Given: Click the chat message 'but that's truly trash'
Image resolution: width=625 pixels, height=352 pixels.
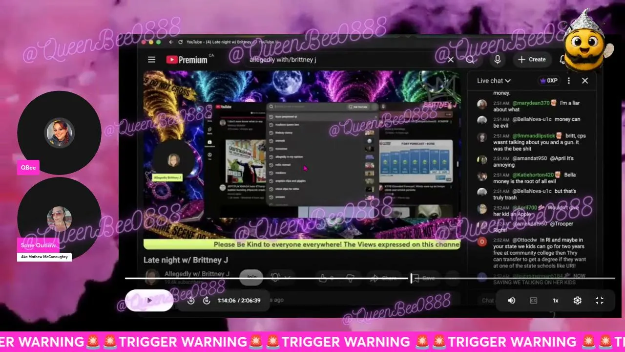Looking at the screenshot, I should click(x=535, y=194).
